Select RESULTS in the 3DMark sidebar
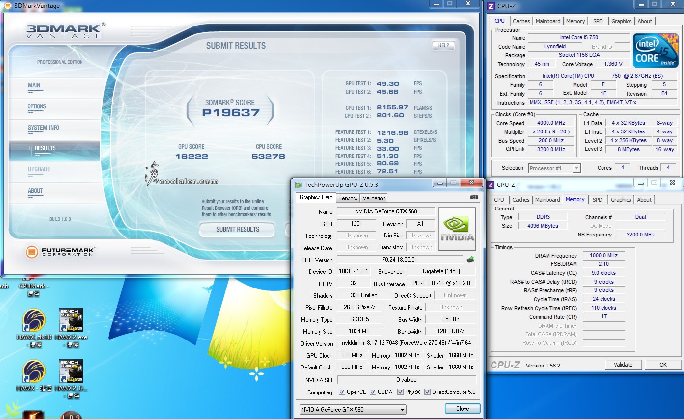The width and height of the screenshot is (684, 419). click(54, 151)
